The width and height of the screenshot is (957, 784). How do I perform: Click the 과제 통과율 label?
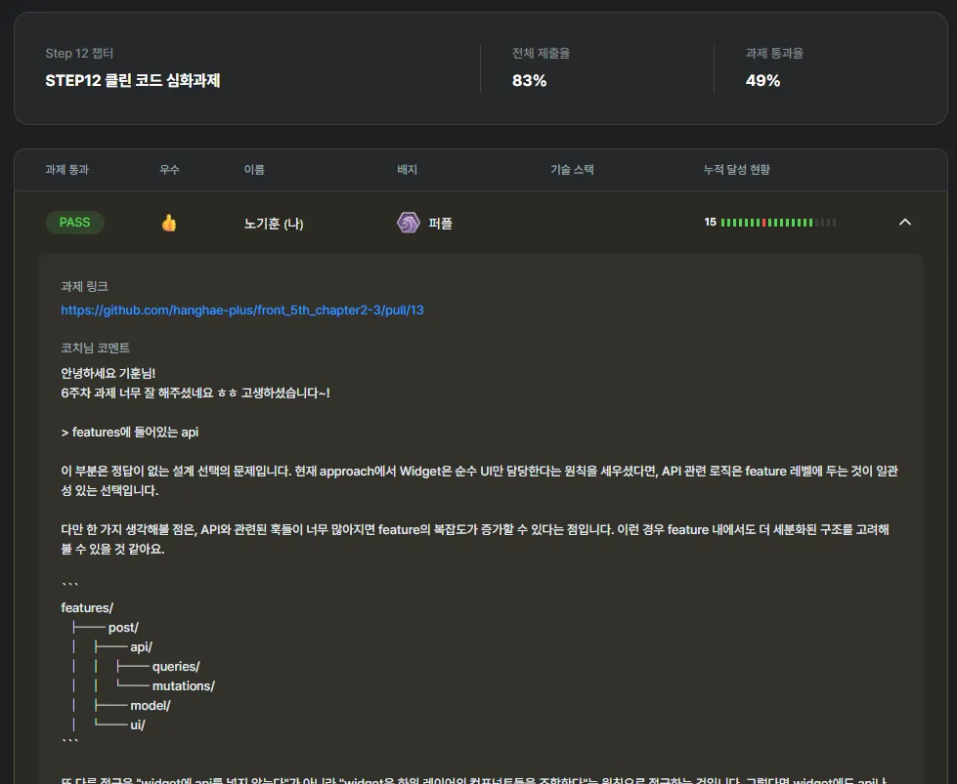click(x=774, y=54)
